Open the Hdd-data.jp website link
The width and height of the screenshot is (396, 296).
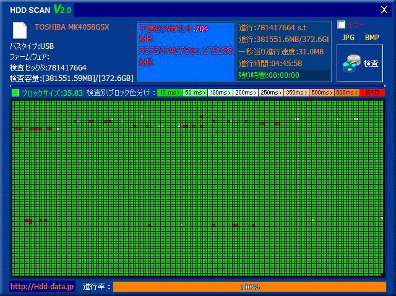(42, 287)
